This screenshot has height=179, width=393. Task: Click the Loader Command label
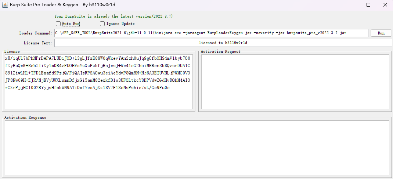36,33
